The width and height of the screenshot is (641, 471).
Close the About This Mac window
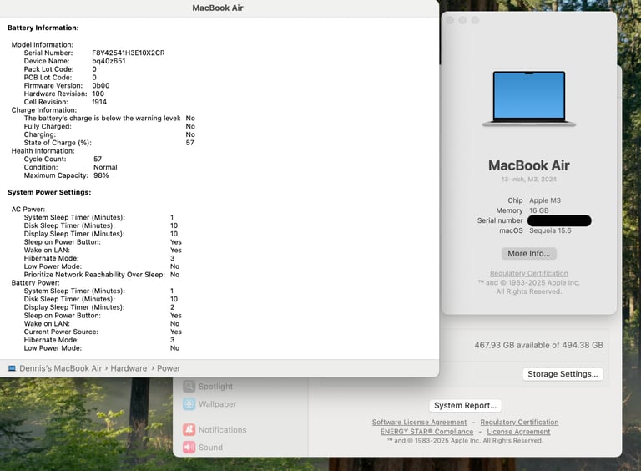click(450, 20)
